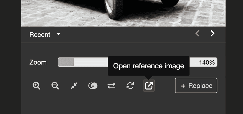Click the zoom in magnifier icon

coord(37,86)
